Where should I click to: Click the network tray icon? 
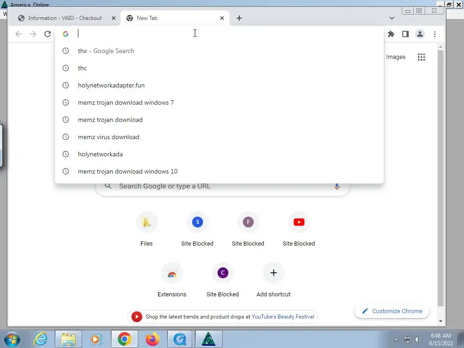(407, 339)
